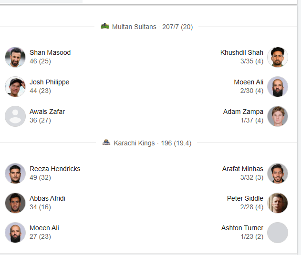Click the Multan Sultans team logo
Screen dimensions: 301x255
105,26
